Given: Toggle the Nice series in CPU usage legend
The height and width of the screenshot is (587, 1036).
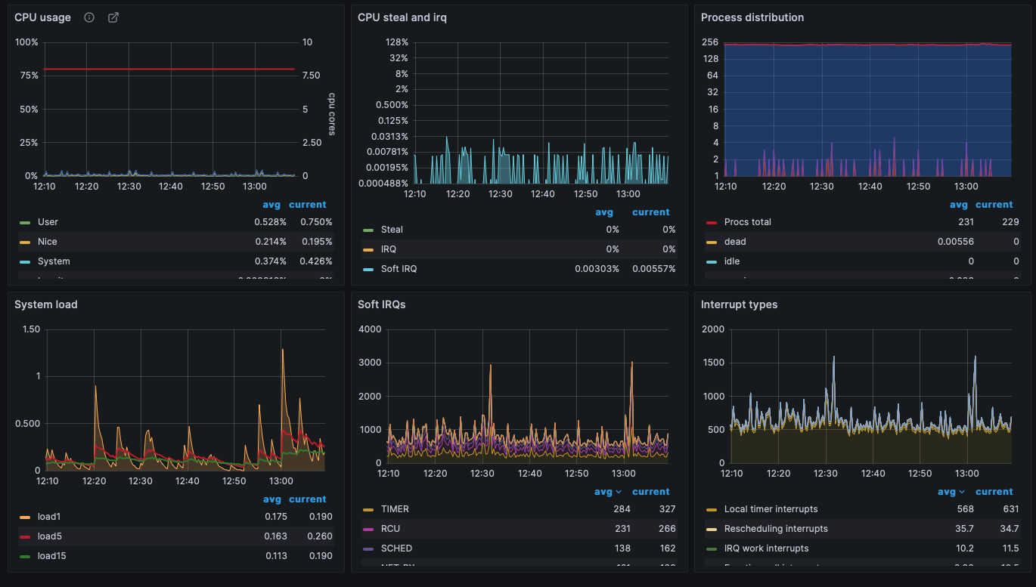Looking at the screenshot, I should tap(48, 242).
